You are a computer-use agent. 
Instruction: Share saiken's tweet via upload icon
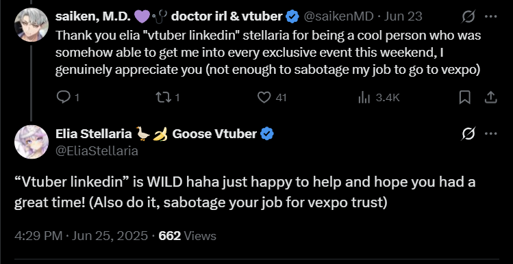point(491,97)
